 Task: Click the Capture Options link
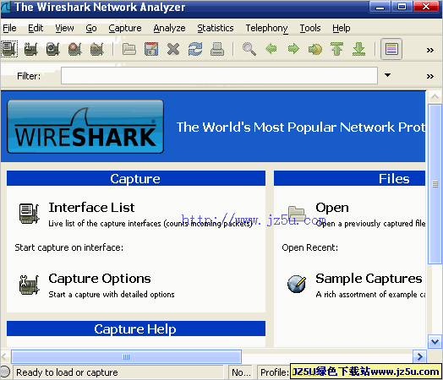pyautogui.click(x=100, y=279)
